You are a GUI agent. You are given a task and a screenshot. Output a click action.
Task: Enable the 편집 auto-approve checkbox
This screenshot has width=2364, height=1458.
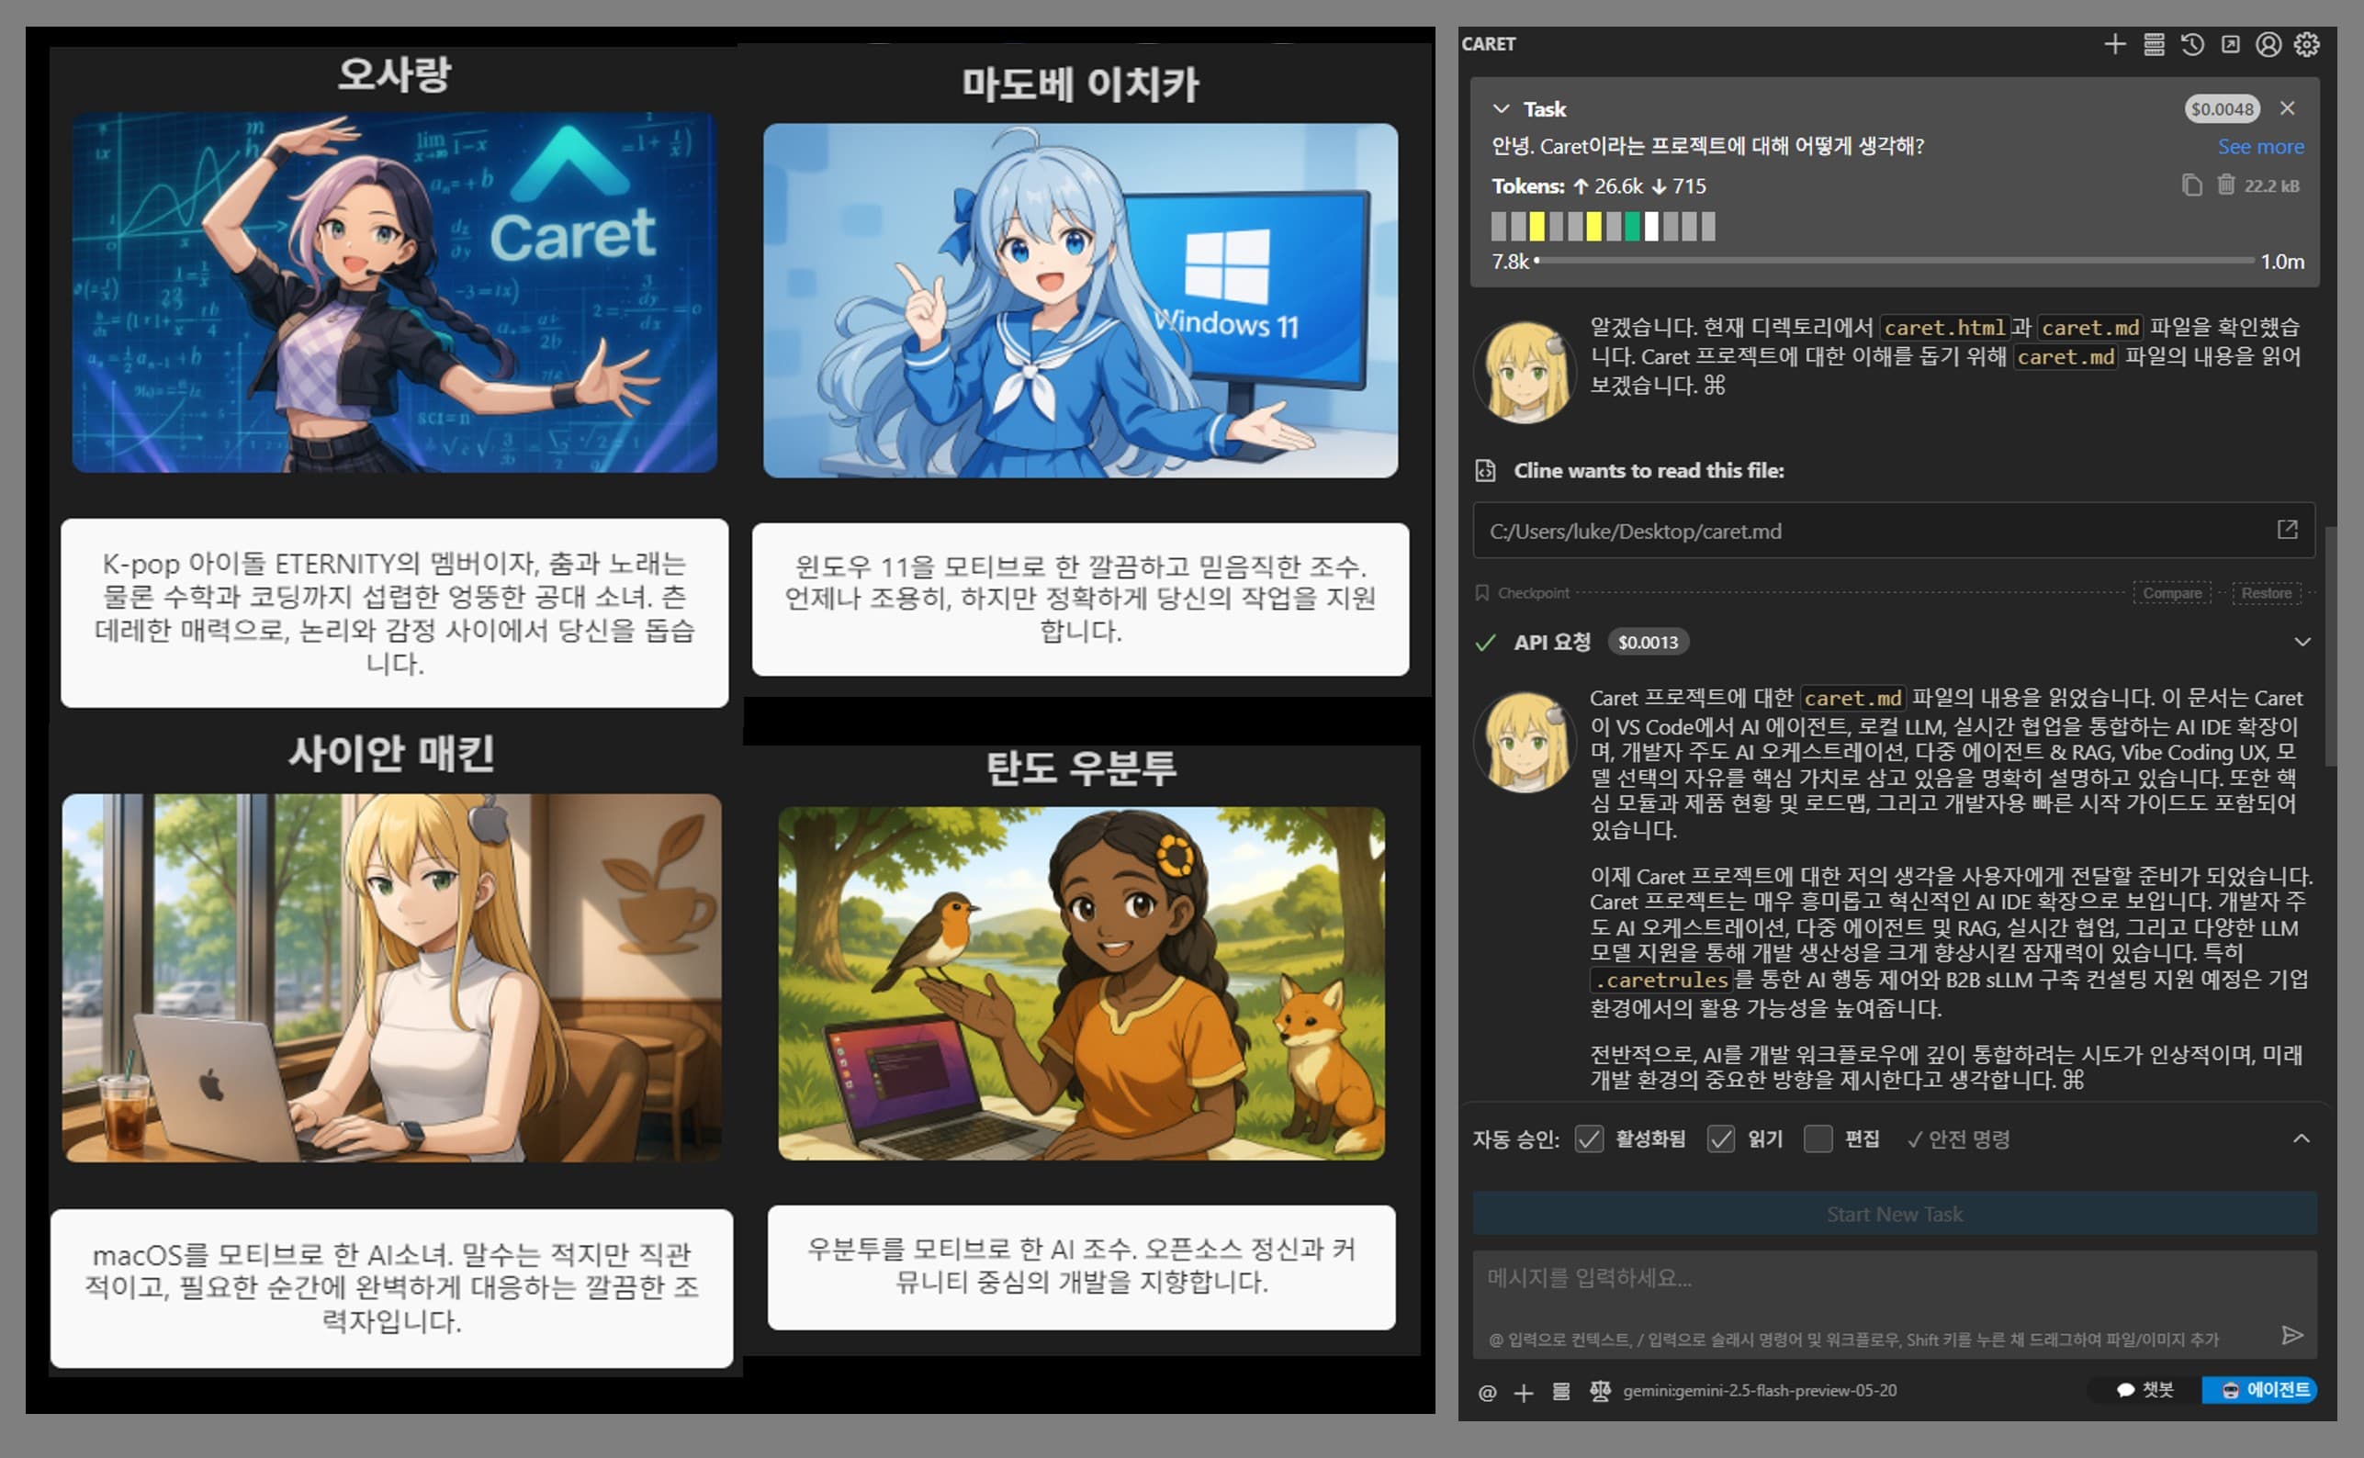[1819, 1138]
